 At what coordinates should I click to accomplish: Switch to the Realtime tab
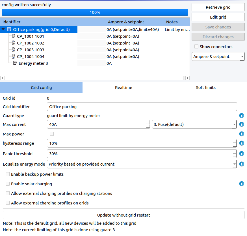123,87
